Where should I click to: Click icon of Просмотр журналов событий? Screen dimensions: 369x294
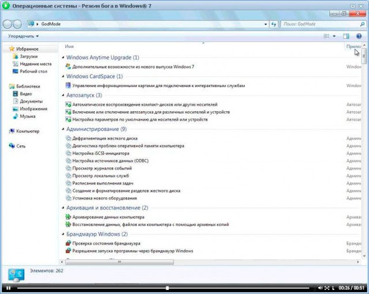point(68,168)
